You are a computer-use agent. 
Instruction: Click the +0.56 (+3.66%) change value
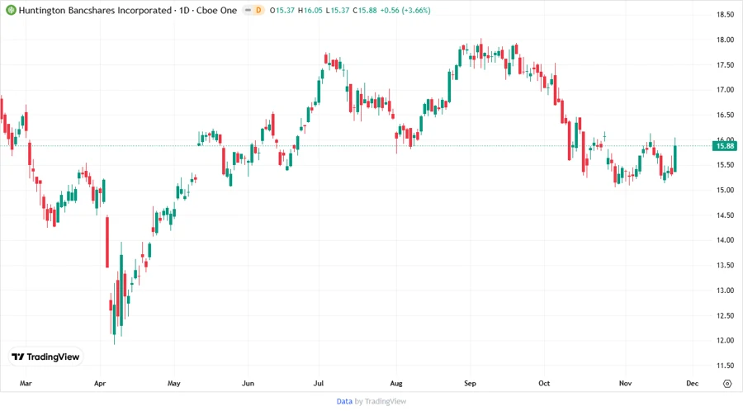pos(405,10)
